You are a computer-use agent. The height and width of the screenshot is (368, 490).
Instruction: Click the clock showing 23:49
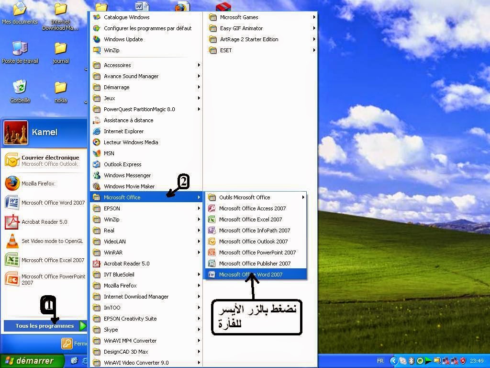coord(476,361)
